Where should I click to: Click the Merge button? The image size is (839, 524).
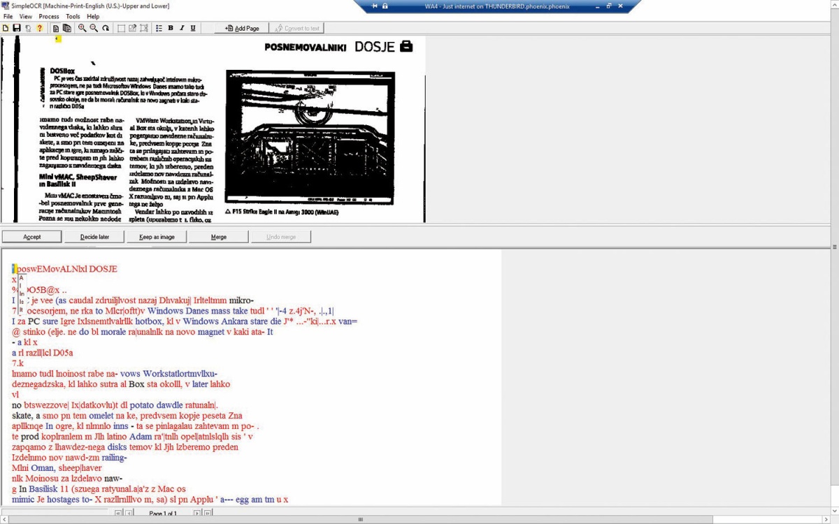(x=219, y=237)
